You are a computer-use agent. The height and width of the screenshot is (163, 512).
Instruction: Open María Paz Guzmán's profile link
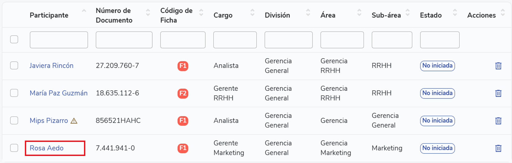click(58, 93)
